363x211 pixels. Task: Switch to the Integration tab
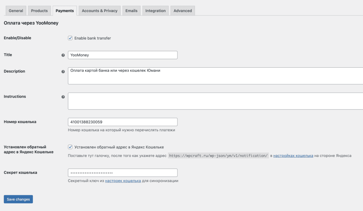click(x=155, y=11)
